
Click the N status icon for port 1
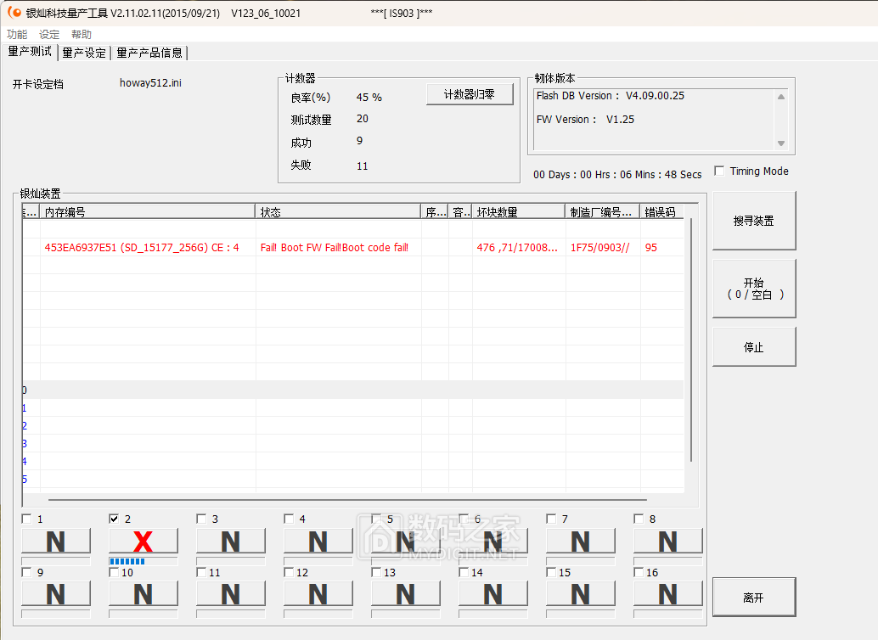click(55, 542)
